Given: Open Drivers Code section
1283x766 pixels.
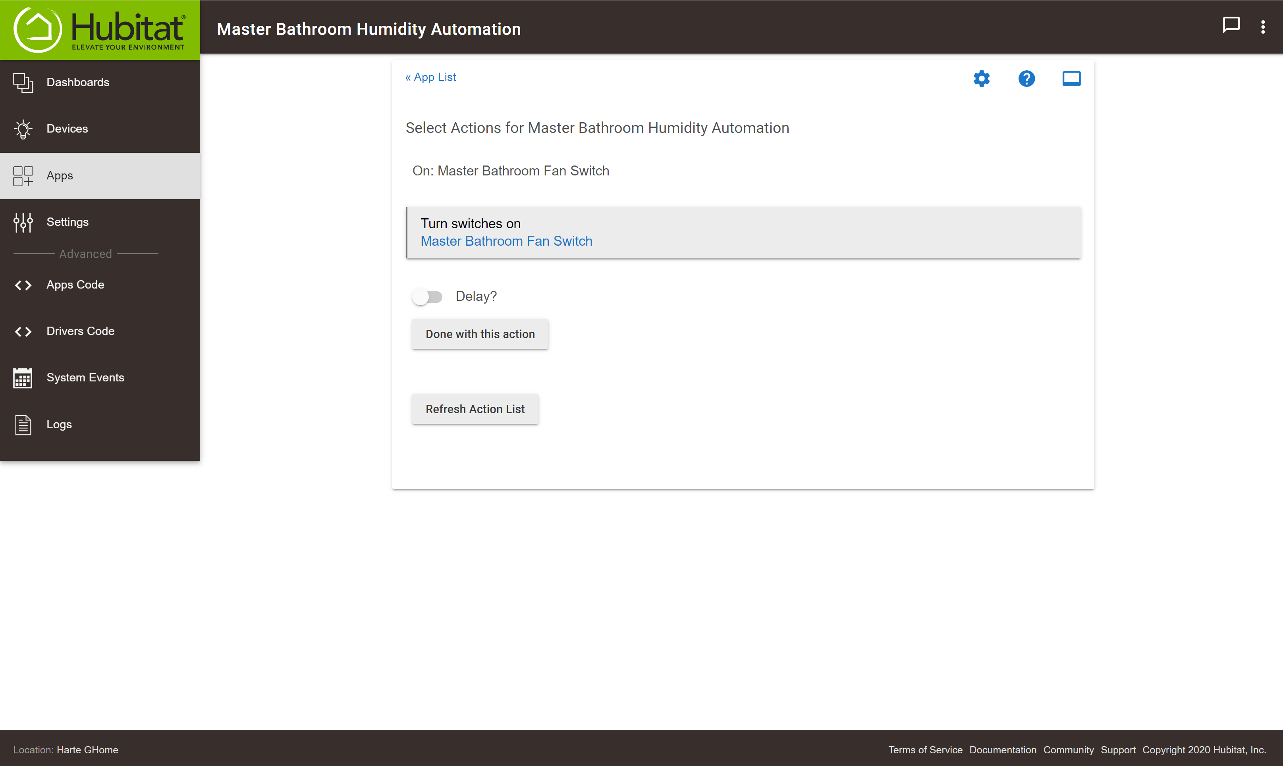Looking at the screenshot, I should [80, 331].
